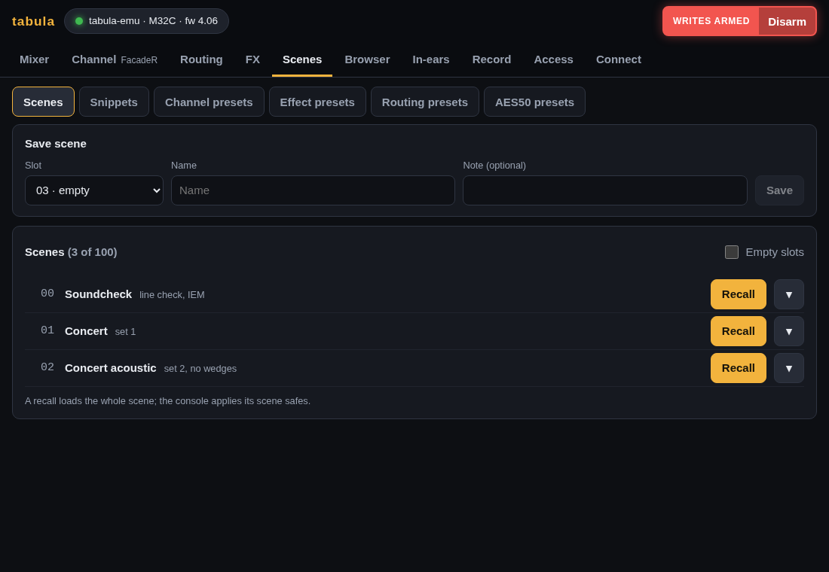The height and width of the screenshot is (572, 829).
Task: Recall the Concert set 1 scene
Action: tap(738, 331)
